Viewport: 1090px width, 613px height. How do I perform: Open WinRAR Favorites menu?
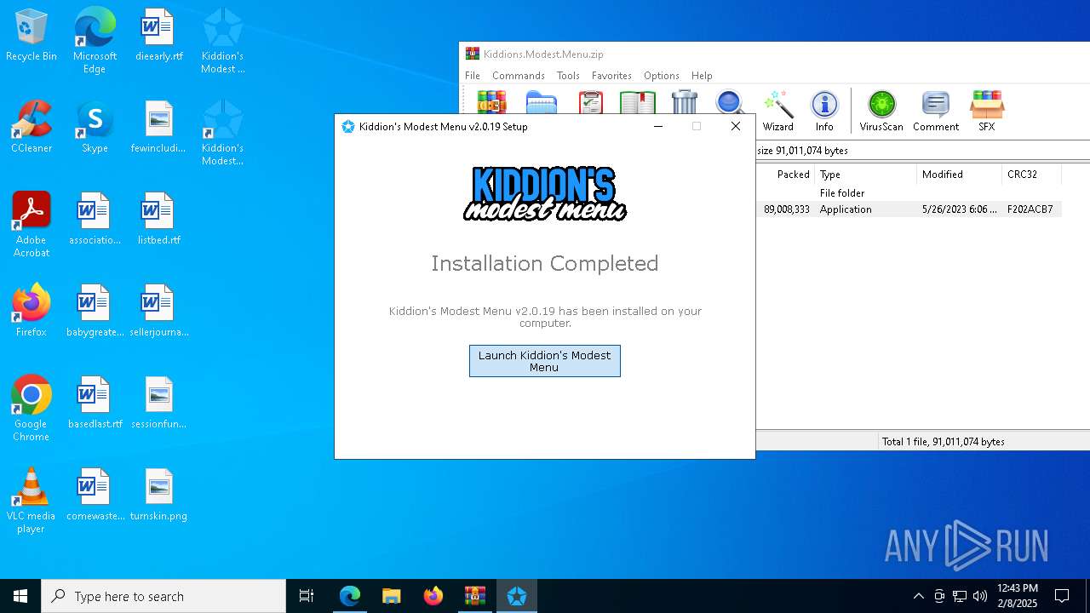tap(611, 76)
